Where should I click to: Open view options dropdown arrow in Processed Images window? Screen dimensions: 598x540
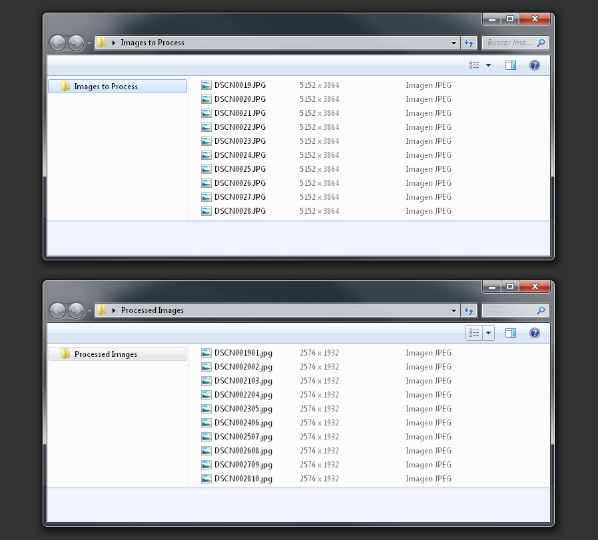(488, 333)
